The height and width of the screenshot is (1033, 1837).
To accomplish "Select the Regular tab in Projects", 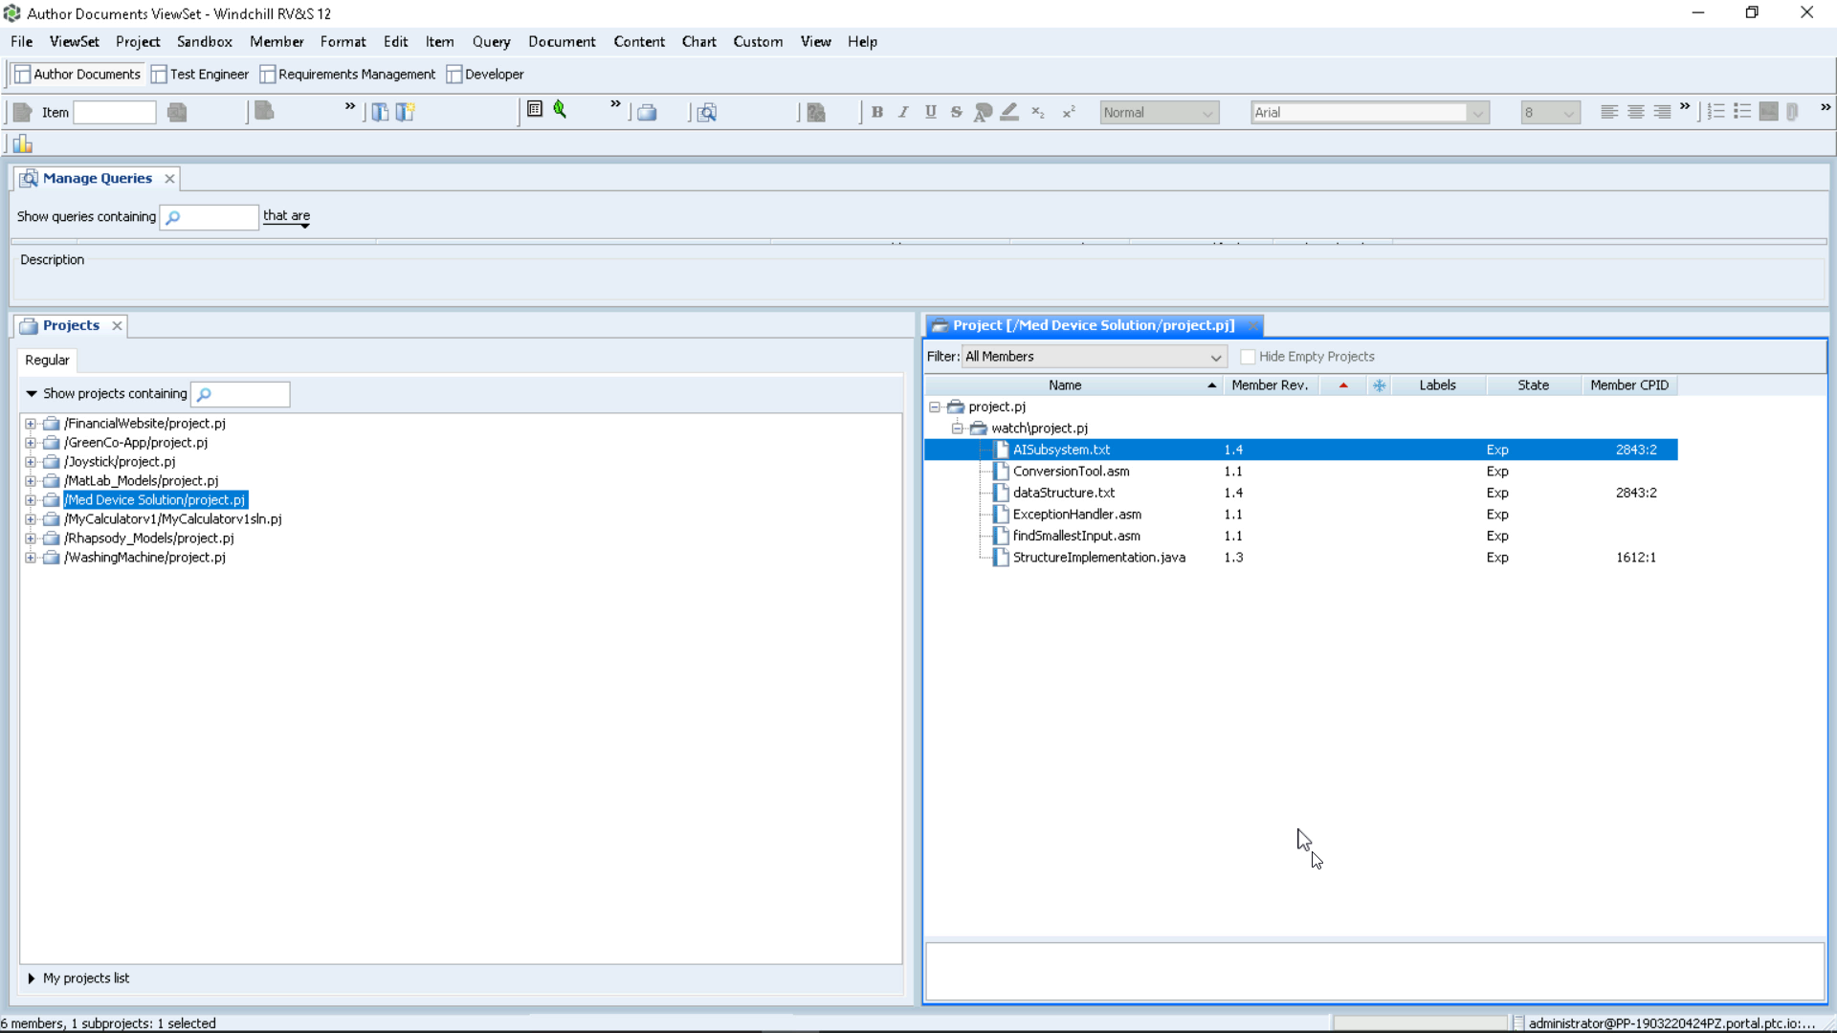I will (x=47, y=361).
